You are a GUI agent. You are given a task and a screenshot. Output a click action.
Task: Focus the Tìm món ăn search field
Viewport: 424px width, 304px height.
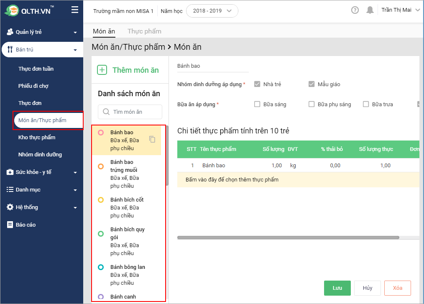[130, 112]
